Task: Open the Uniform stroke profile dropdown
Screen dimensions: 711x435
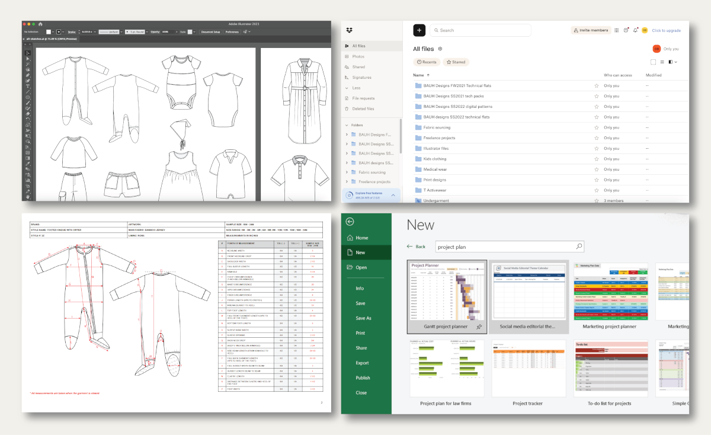Action: [120, 31]
